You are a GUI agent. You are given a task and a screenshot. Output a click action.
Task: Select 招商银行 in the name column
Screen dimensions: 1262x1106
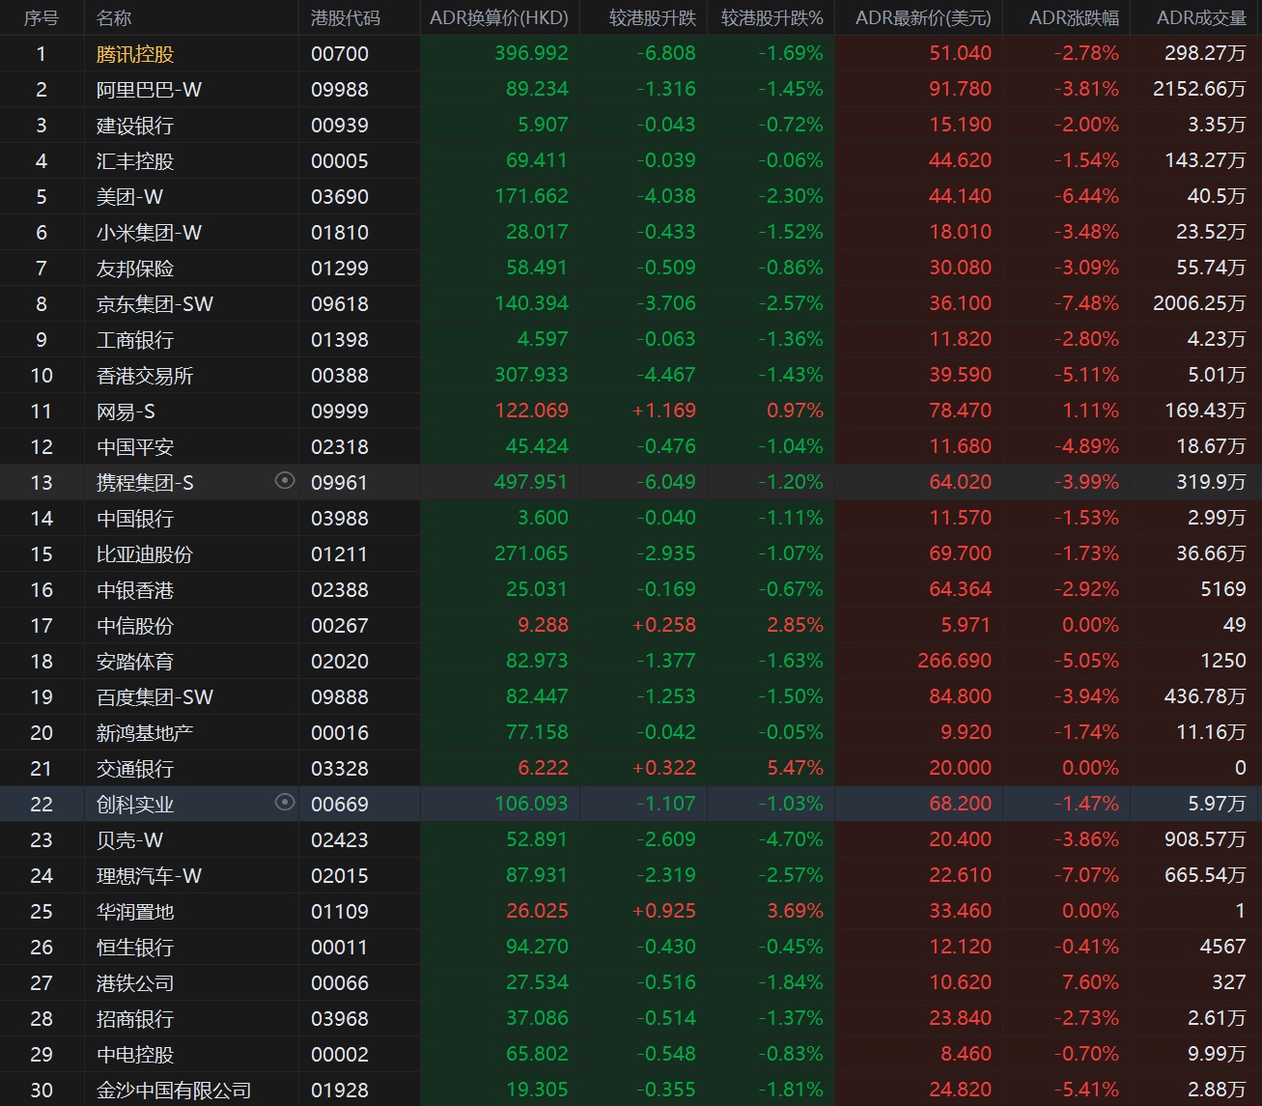(135, 1019)
